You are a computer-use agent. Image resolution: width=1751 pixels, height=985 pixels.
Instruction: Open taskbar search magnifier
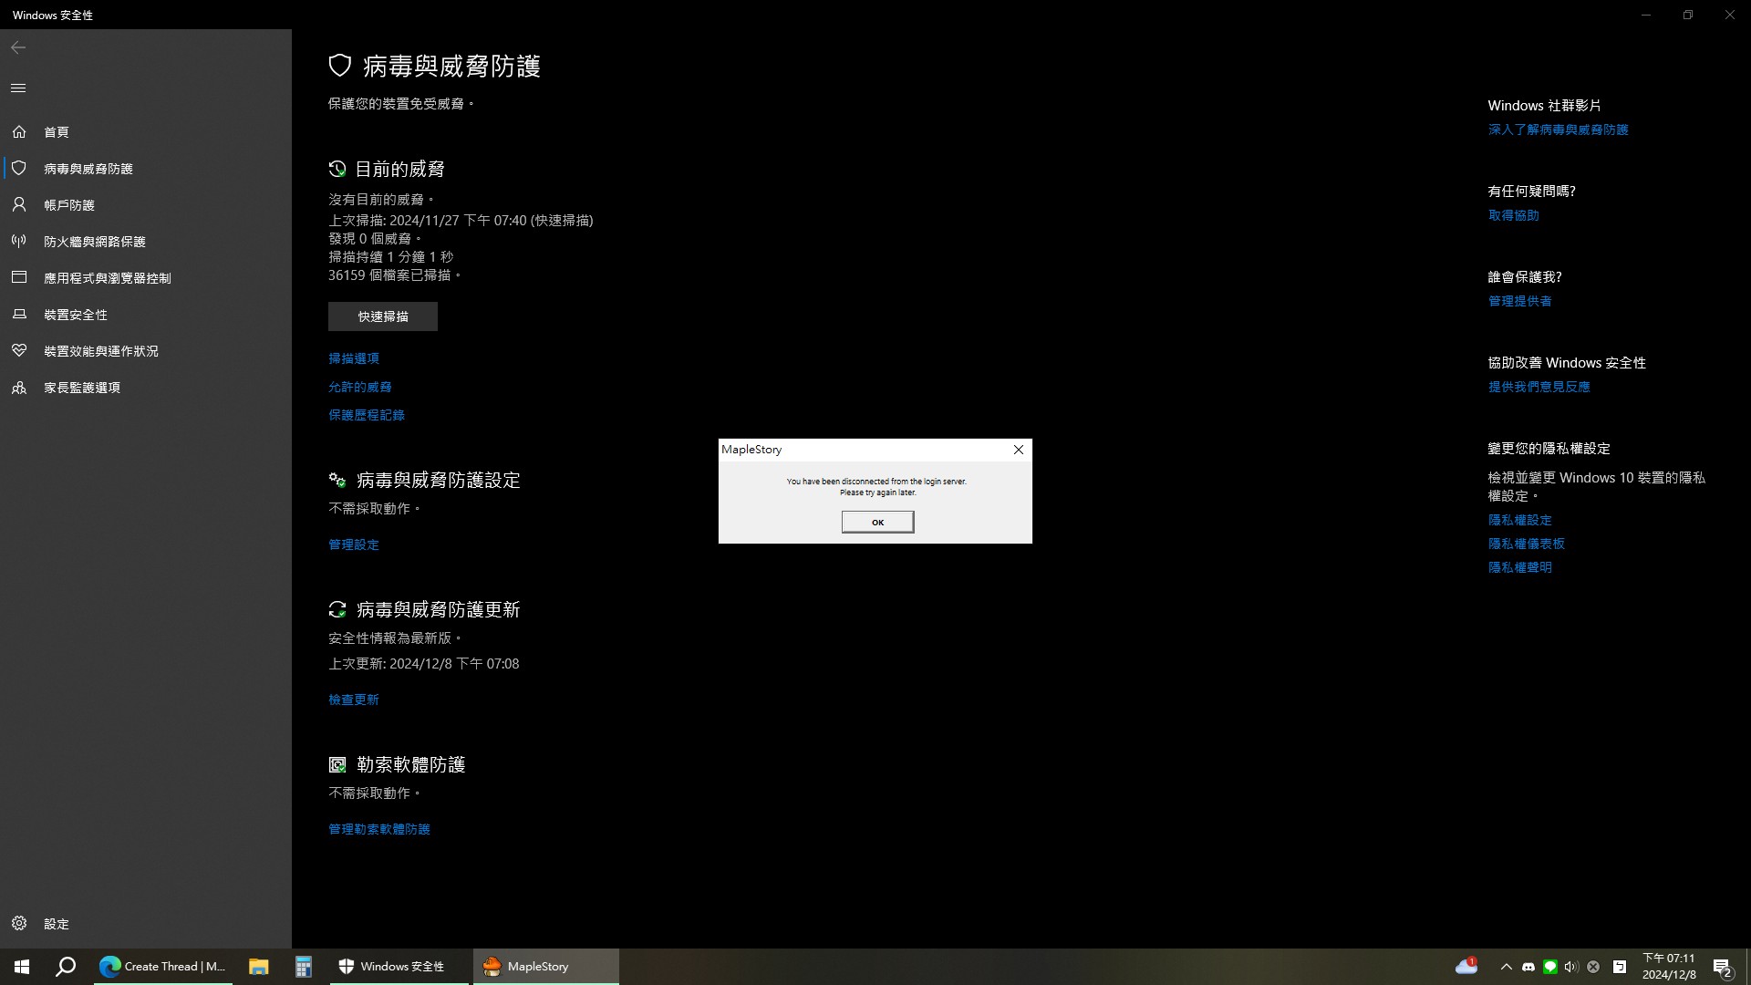(x=66, y=967)
